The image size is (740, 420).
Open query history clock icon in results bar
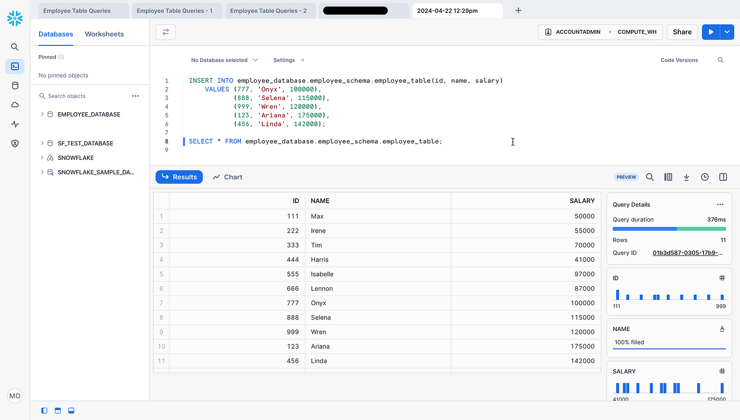pos(705,177)
